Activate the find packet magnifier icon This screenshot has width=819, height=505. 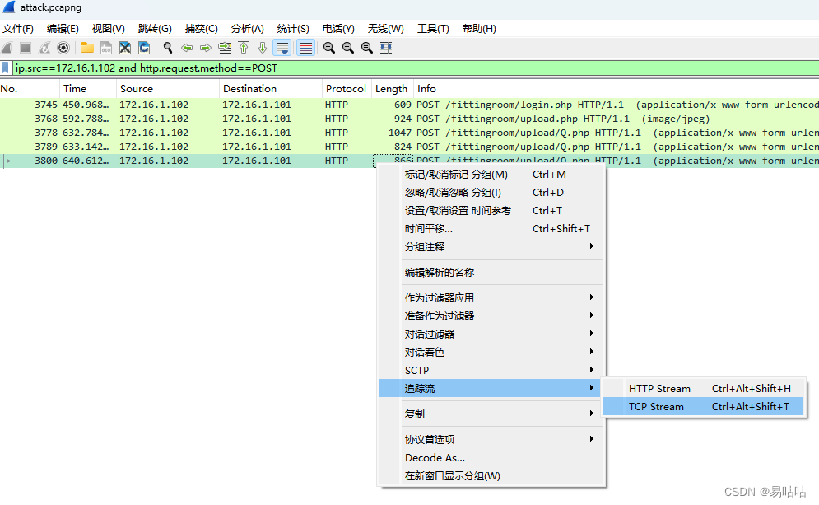(166, 47)
